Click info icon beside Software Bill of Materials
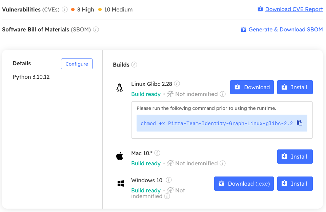326x212 pixels. 96,29
